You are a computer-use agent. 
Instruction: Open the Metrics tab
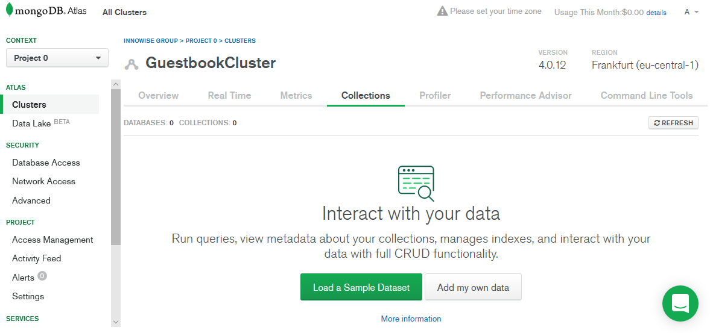point(296,95)
